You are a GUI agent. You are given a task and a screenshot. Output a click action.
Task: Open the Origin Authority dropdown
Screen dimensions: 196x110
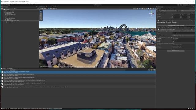pyautogui.click(x=183, y=35)
